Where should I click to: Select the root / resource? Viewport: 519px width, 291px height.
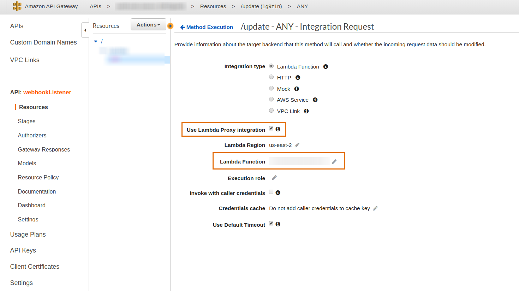point(102,41)
